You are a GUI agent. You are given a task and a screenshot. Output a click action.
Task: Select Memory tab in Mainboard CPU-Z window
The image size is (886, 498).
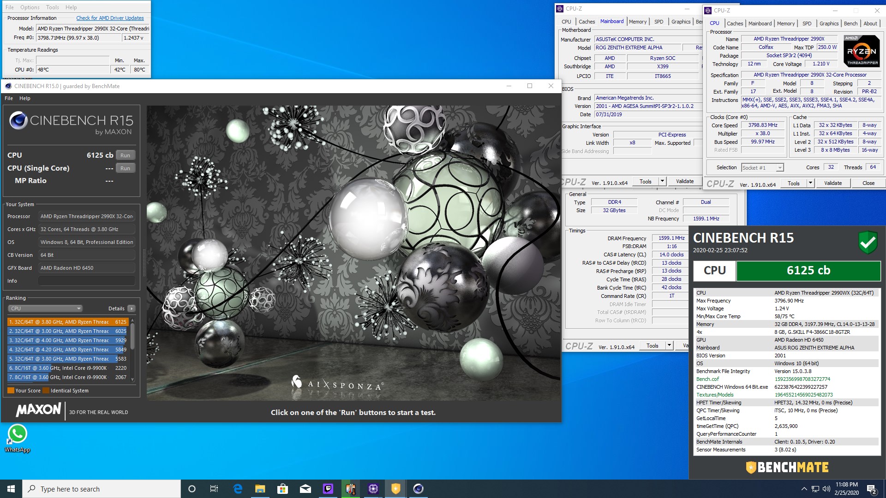tap(637, 22)
